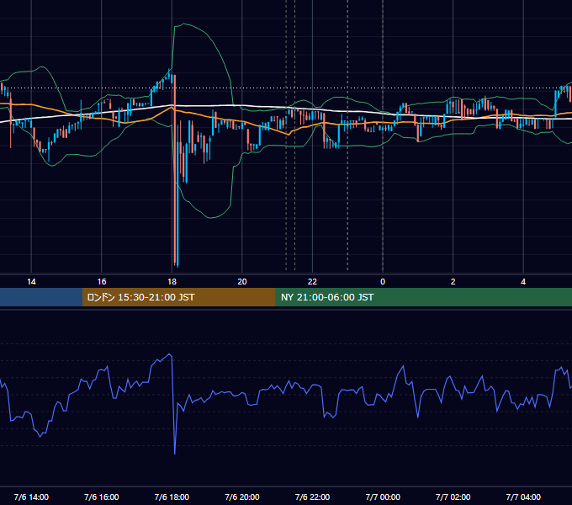Click the upper axis hour label 22
The image size is (572, 505).
312,282
